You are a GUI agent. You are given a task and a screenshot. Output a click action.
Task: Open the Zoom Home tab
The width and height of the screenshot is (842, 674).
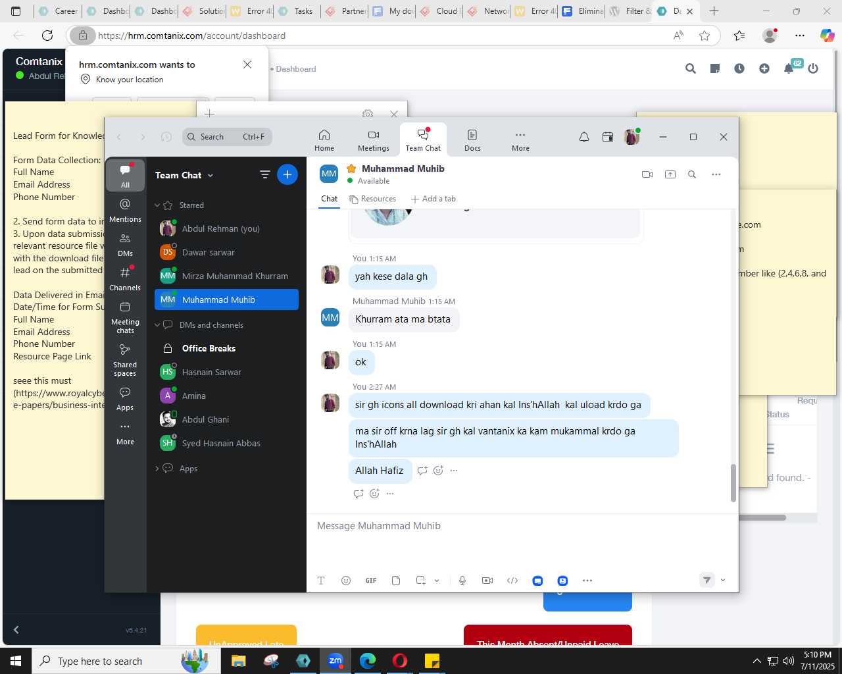(324, 140)
